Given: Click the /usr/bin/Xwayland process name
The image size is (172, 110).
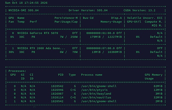Looking at the screenshot, I should (96, 94).
